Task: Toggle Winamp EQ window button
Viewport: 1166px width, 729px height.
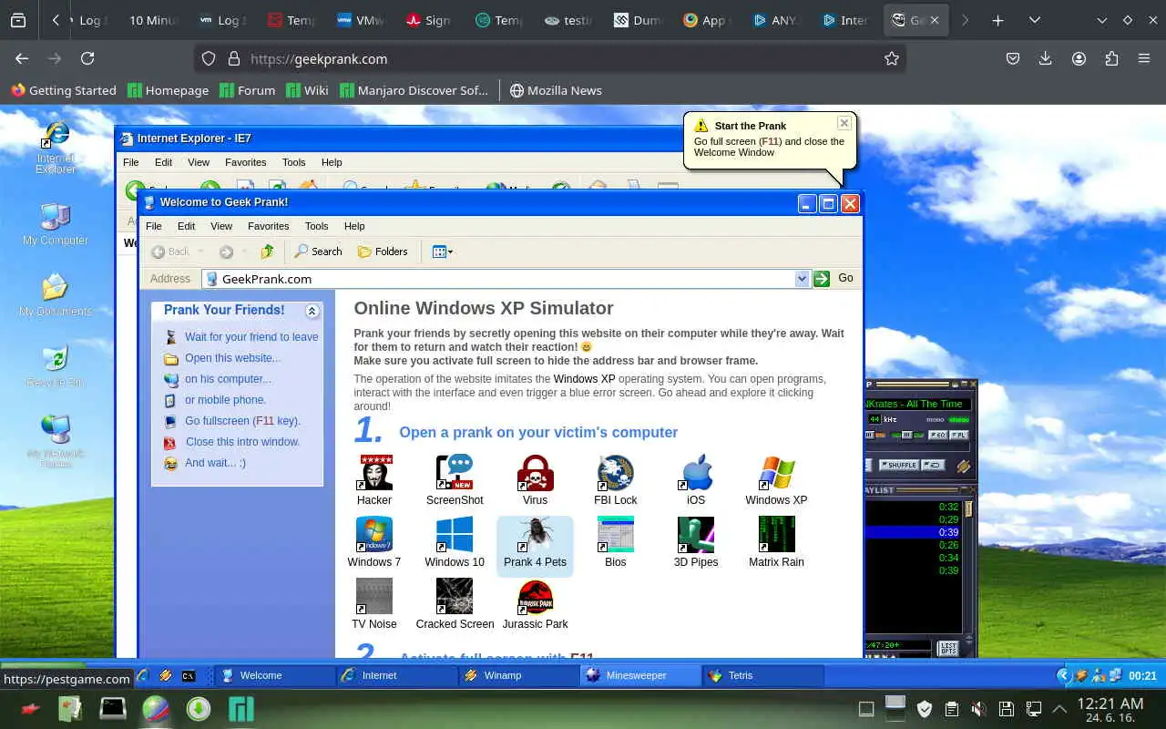Action: tap(939, 435)
